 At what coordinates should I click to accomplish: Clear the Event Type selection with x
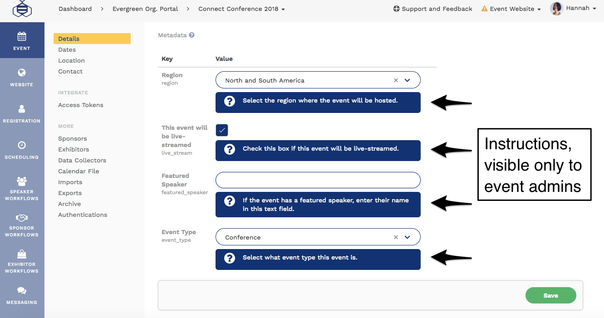pyautogui.click(x=396, y=237)
